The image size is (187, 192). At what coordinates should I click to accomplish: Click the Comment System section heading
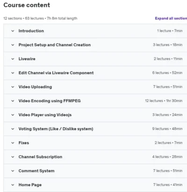click(x=36, y=171)
